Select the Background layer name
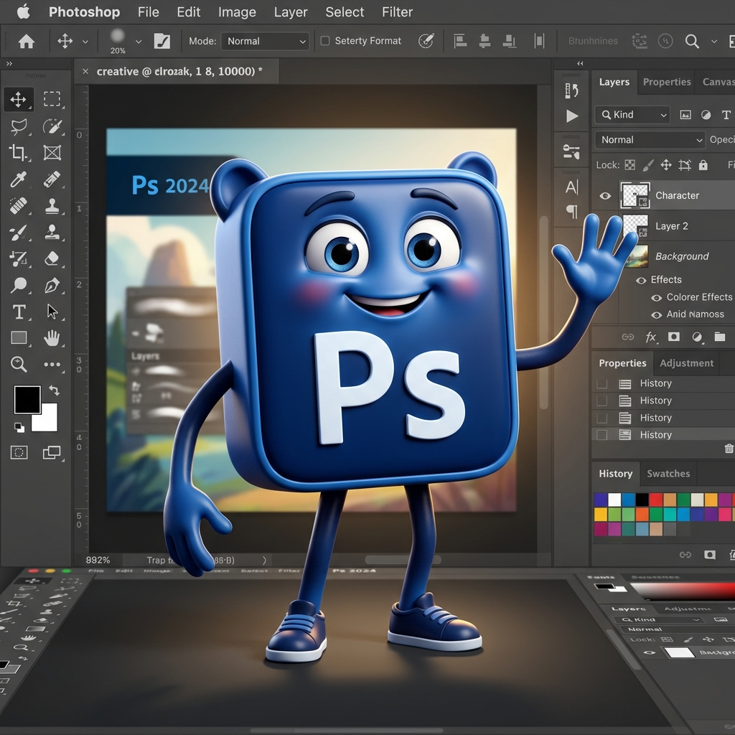The image size is (735, 735). pos(682,256)
